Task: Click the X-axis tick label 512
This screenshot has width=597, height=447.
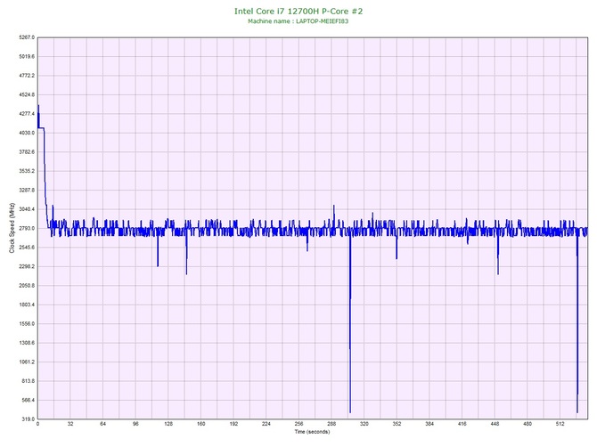Action: (x=560, y=424)
